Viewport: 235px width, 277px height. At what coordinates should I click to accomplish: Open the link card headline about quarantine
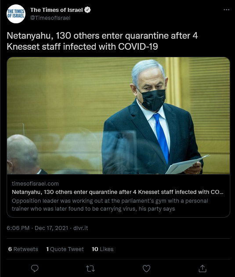118,192
